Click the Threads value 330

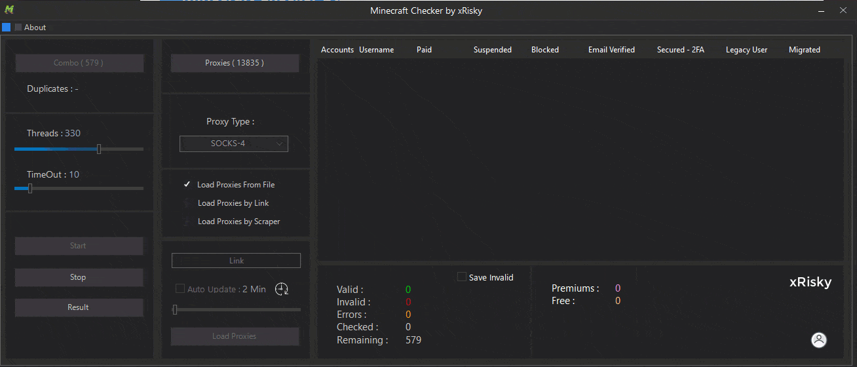tap(73, 133)
